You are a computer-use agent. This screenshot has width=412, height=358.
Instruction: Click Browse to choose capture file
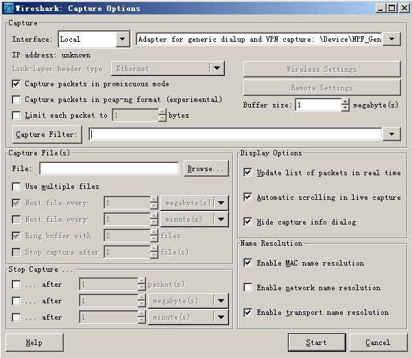tap(206, 168)
